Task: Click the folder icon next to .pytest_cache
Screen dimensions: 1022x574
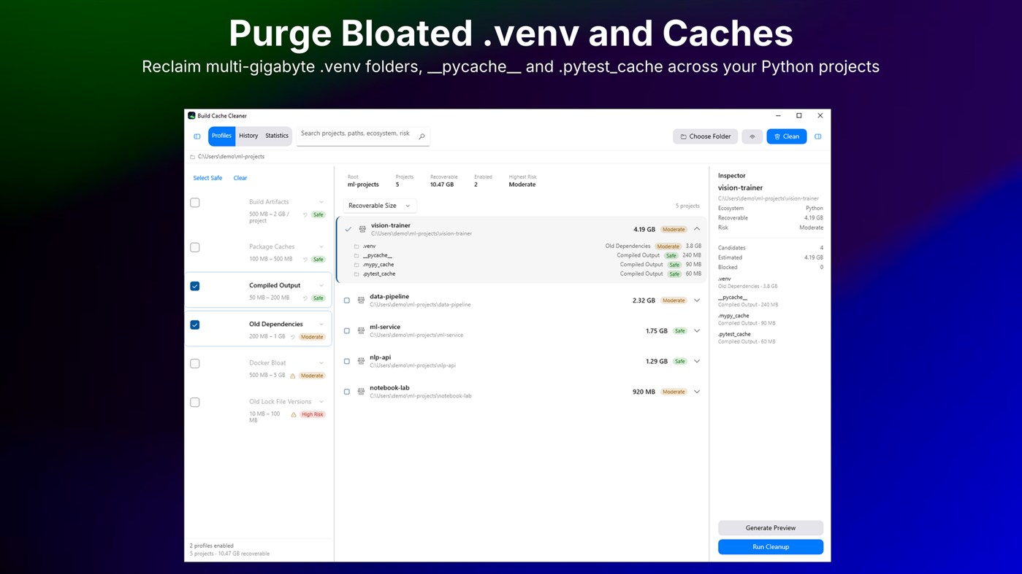Action: point(356,274)
